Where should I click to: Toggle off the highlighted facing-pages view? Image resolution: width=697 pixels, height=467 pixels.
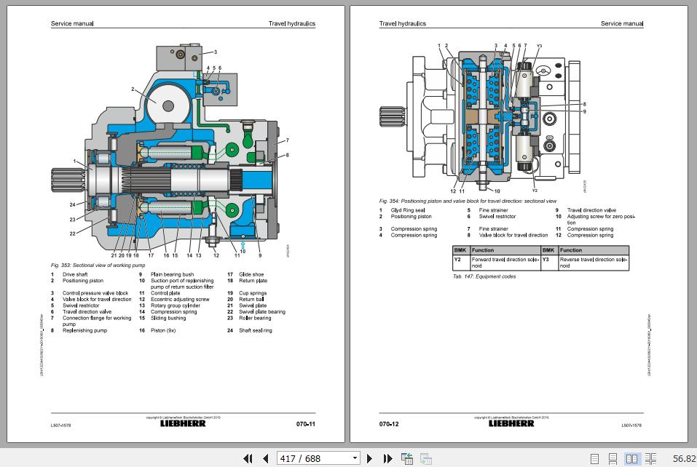pyautogui.click(x=632, y=458)
